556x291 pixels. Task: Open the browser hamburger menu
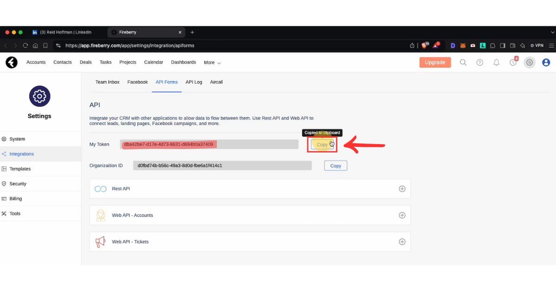[x=551, y=46]
